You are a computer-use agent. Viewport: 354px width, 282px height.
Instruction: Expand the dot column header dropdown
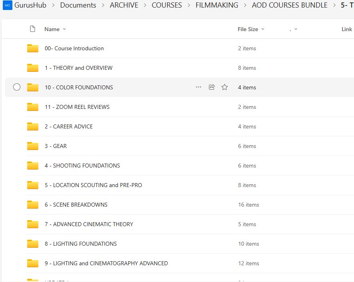tap(296, 29)
